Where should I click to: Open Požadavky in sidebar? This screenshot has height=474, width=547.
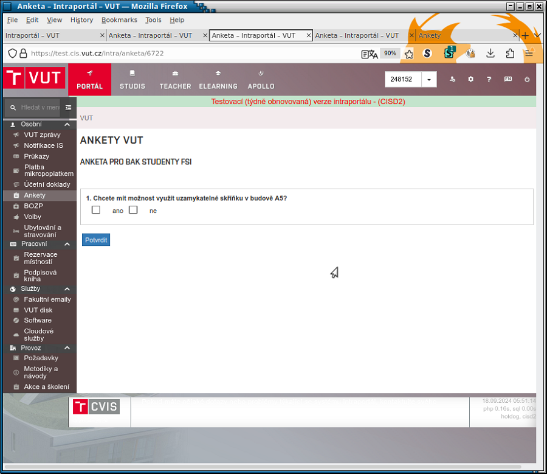pyautogui.click(x=41, y=358)
